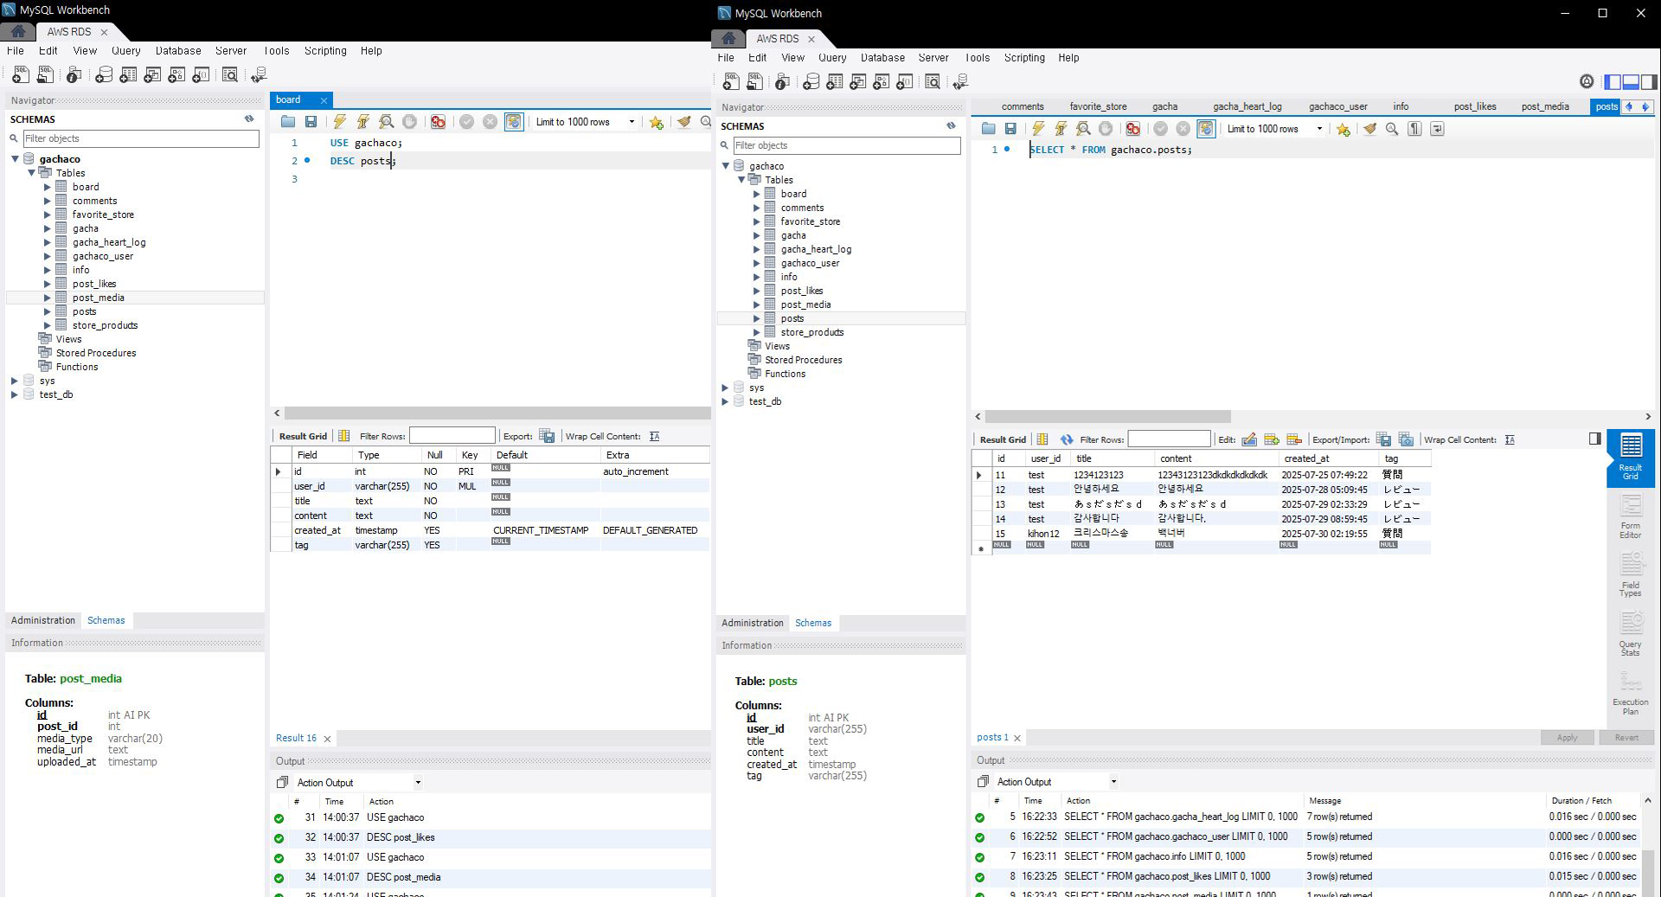Click new SQL tab icon in left main toolbar
Viewport: 1661px width, 897px height.
tap(21, 75)
